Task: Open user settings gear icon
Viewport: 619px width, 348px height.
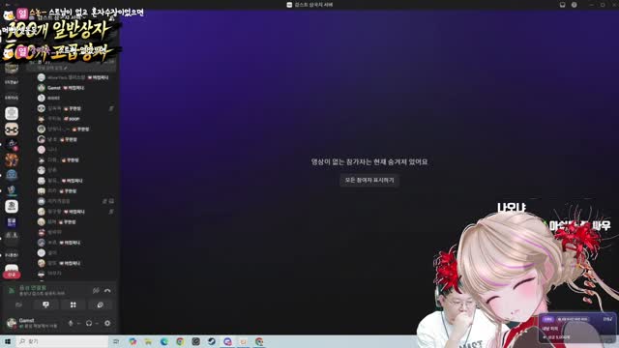Action: click(107, 323)
